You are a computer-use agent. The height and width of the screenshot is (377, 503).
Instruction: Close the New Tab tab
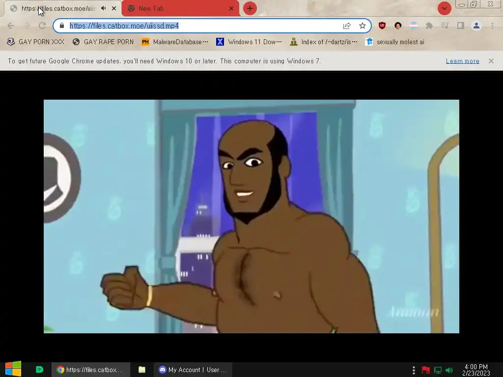click(231, 9)
